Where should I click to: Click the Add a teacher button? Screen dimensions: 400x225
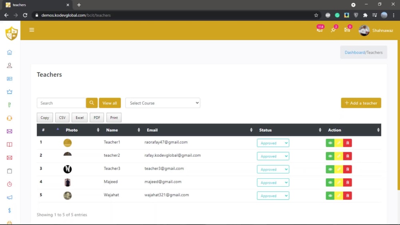pyautogui.click(x=361, y=103)
